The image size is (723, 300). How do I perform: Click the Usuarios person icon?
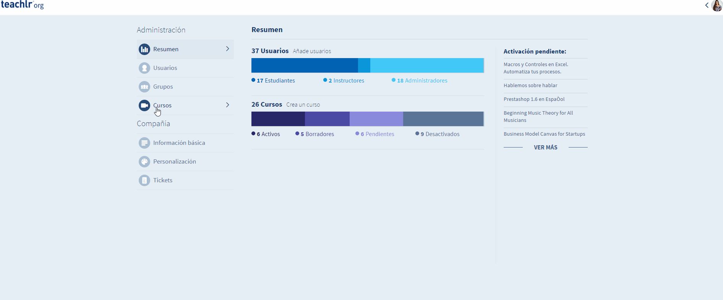tap(144, 68)
